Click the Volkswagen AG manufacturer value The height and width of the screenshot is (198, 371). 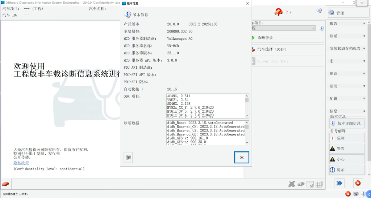180,39
